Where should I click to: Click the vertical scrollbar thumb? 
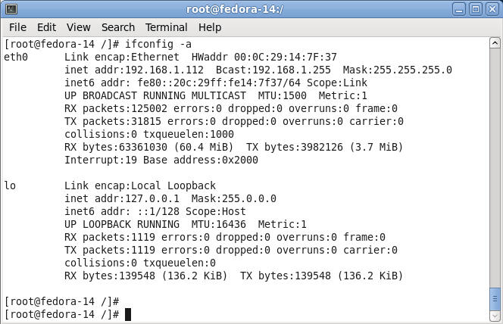495,299
